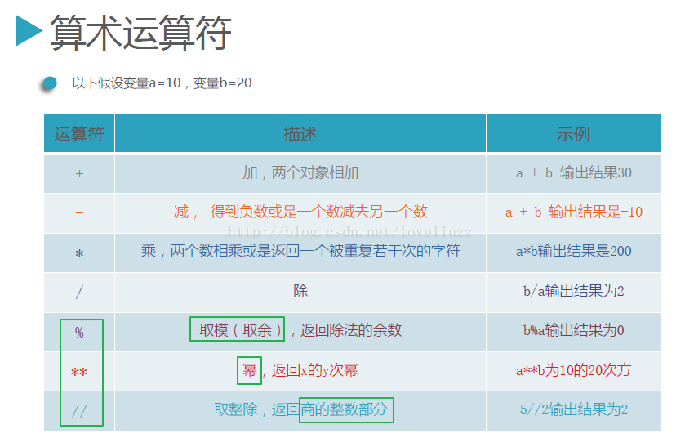The height and width of the screenshot is (447, 685).
Task: Select the line 以下假设变量a=10，变量b=20
Action: click(162, 83)
